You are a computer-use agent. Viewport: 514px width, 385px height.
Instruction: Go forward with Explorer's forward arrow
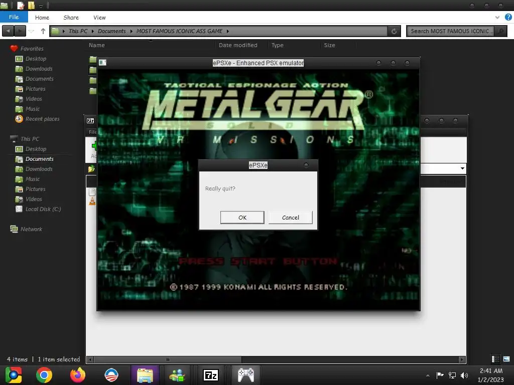tap(20, 31)
